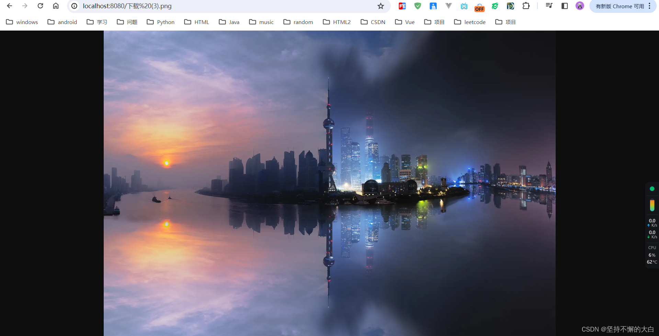Click the panda avatar extension icon
Image resolution: width=659 pixels, height=336 pixels.
click(x=580, y=6)
